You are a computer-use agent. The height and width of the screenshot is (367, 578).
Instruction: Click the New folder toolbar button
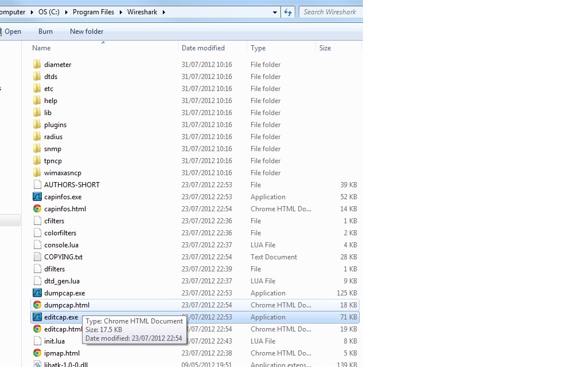pos(87,31)
